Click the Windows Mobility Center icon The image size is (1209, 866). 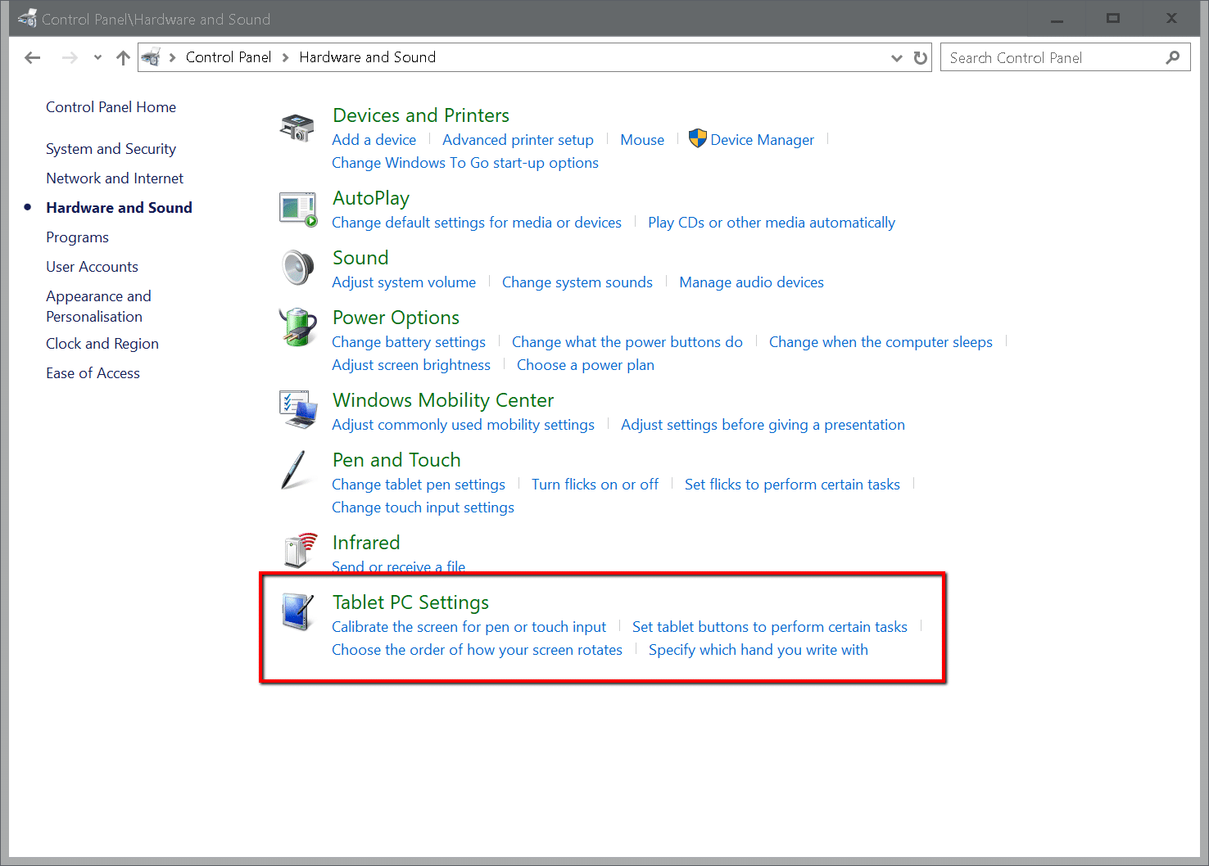(297, 409)
